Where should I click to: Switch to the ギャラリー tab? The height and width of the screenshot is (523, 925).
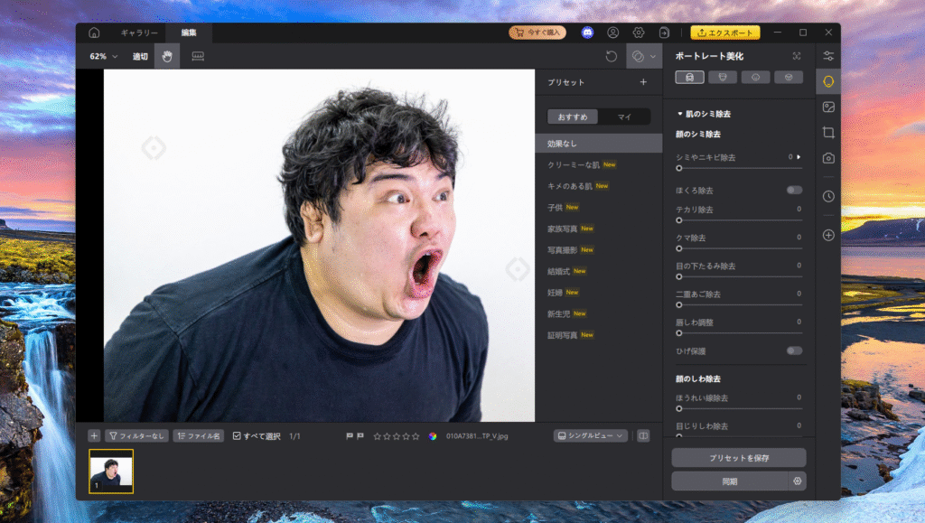click(139, 33)
